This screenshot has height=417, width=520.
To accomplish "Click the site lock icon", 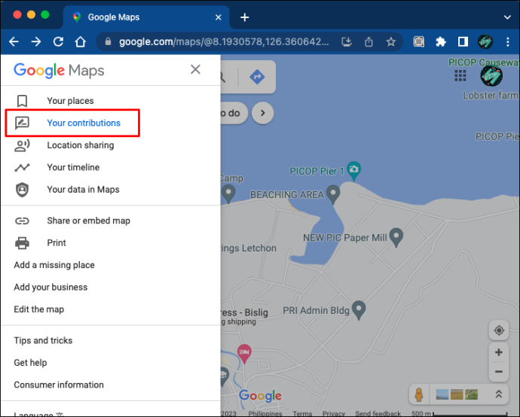I will coord(108,41).
